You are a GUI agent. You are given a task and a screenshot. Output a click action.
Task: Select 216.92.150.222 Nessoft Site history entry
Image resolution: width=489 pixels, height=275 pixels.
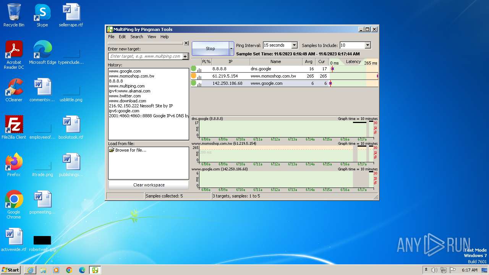141,106
